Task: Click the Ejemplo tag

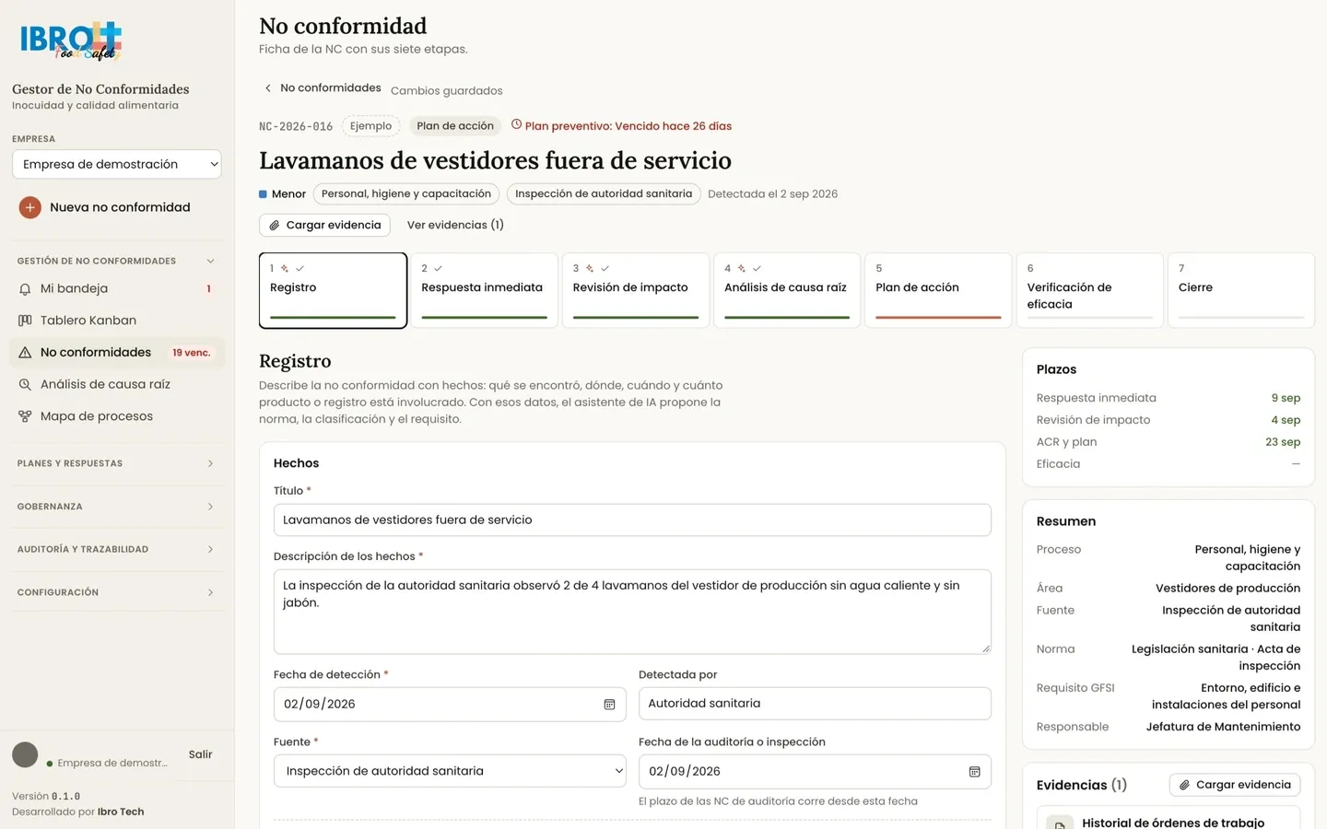Action: [371, 126]
